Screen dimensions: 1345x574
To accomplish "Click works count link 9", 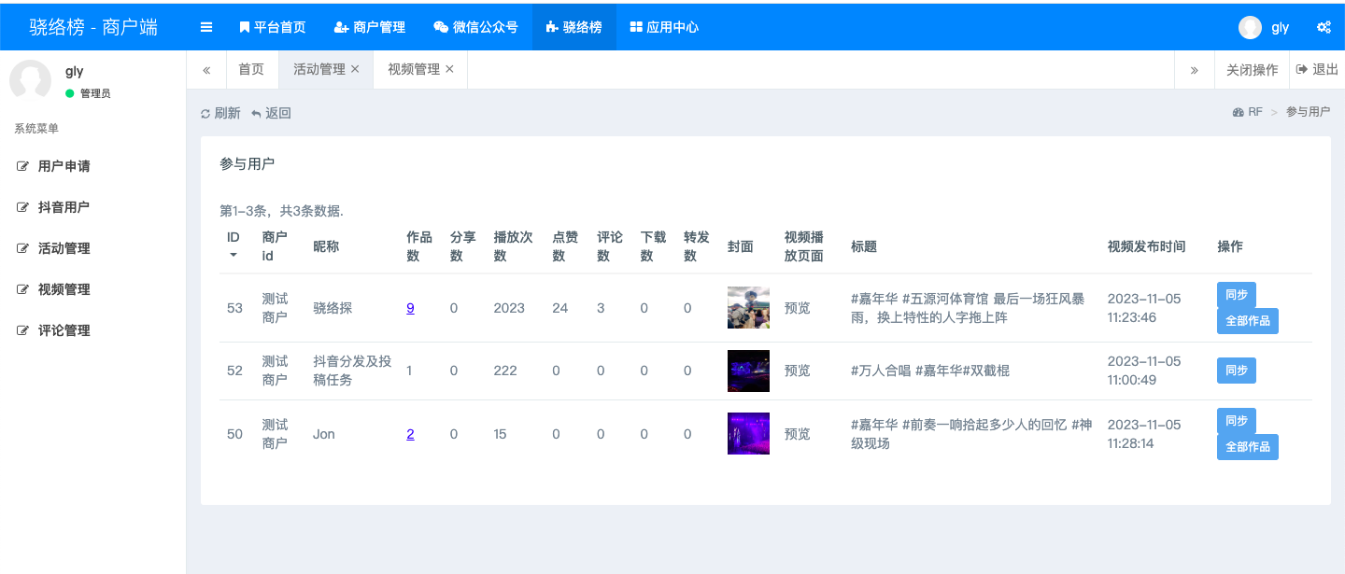I will click(410, 308).
